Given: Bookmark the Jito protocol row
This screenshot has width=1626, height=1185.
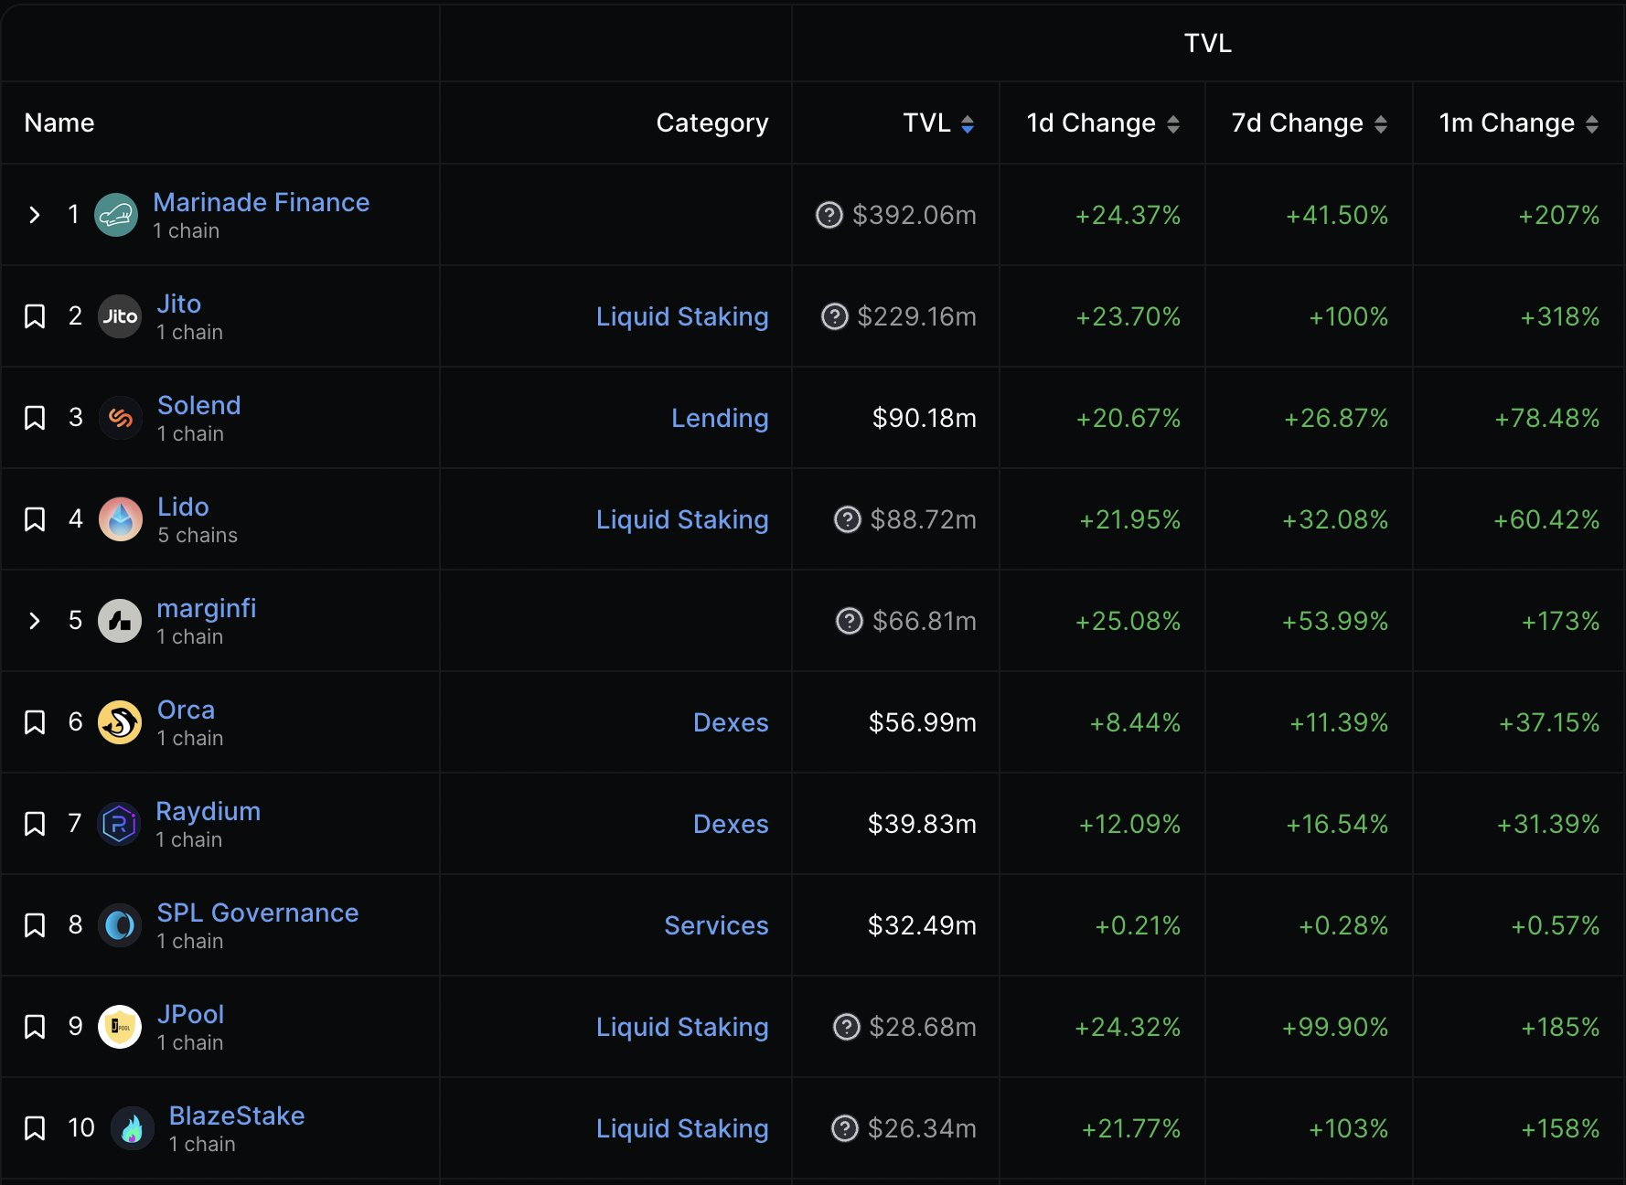Looking at the screenshot, I should click(35, 316).
